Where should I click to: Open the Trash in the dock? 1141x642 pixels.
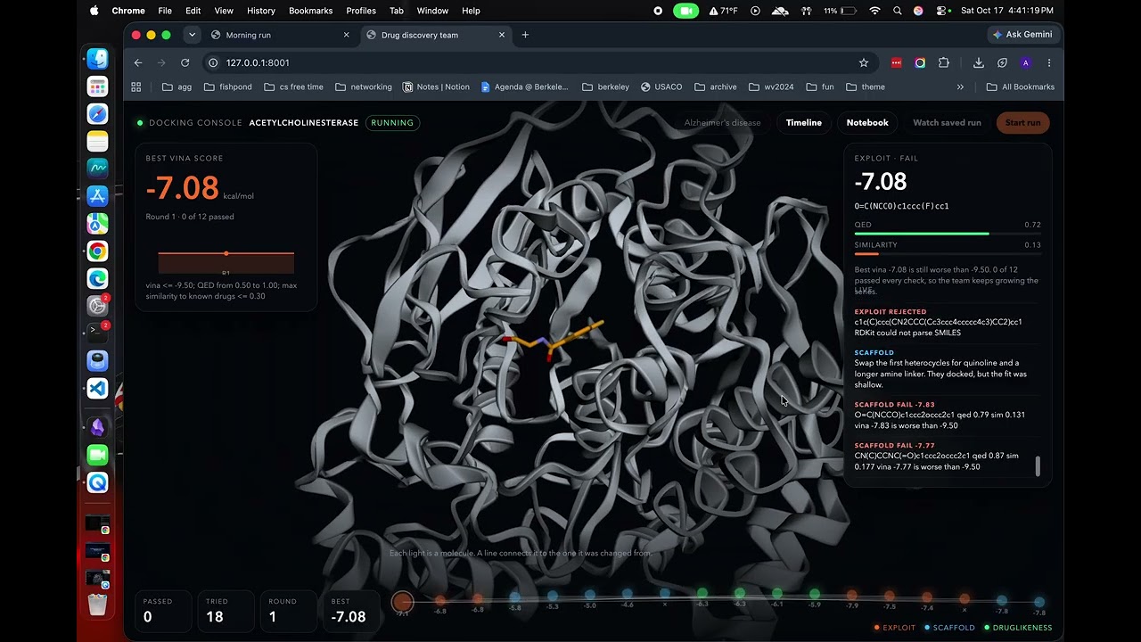97,604
